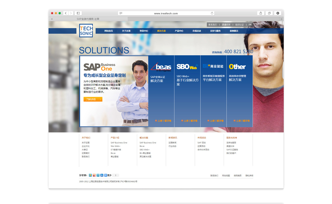332x204 pixels.
Task: Open SAP Business One under 产品介绍
Action: [119, 143]
